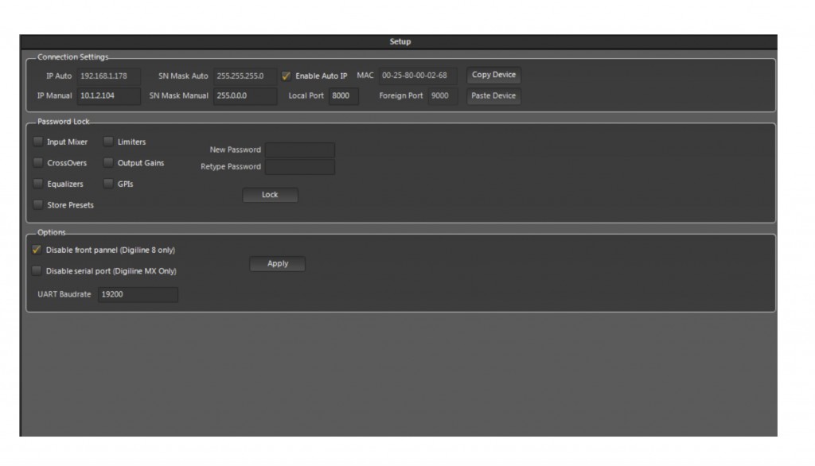Enable the Store Presets checkbox
815x466 pixels.
pos(38,205)
